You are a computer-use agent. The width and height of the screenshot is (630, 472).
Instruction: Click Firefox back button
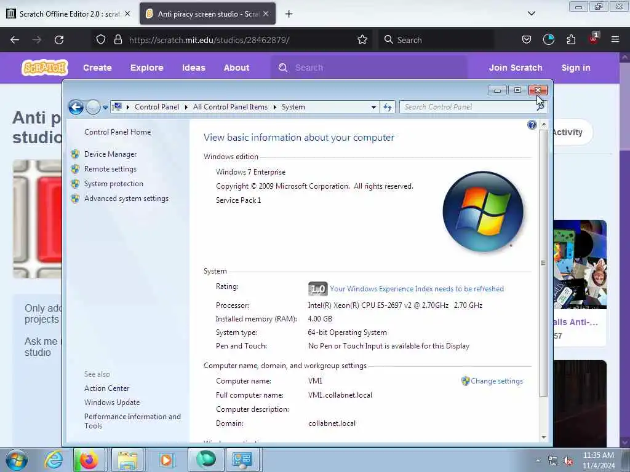click(x=15, y=40)
